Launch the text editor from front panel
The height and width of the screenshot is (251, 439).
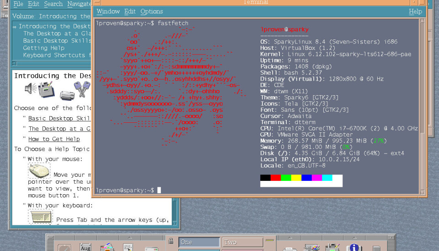point(128,247)
